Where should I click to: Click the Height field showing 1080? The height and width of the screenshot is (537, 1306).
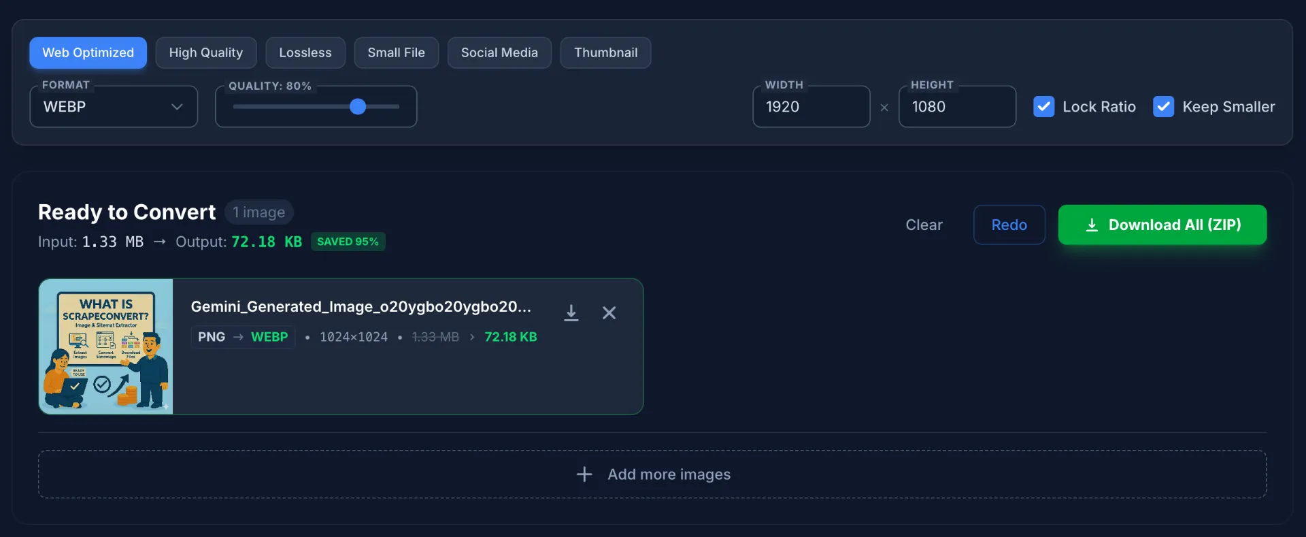coord(957,107)
